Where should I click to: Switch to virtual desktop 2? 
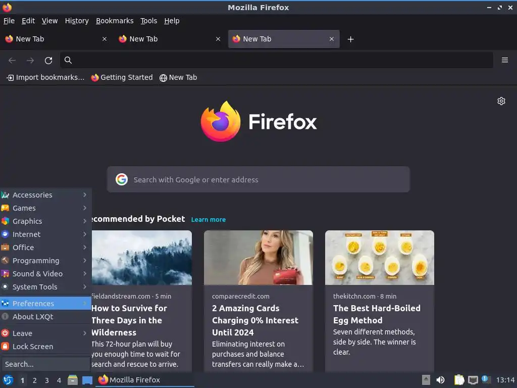point(35,380)
